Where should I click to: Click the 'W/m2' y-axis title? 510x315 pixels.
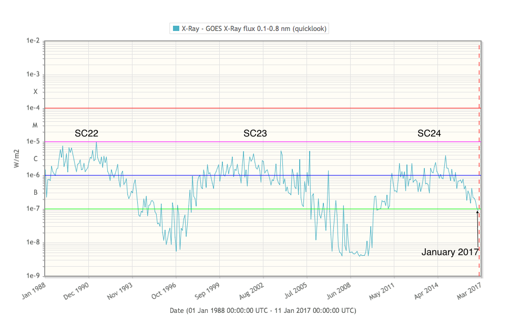point(17,159)
